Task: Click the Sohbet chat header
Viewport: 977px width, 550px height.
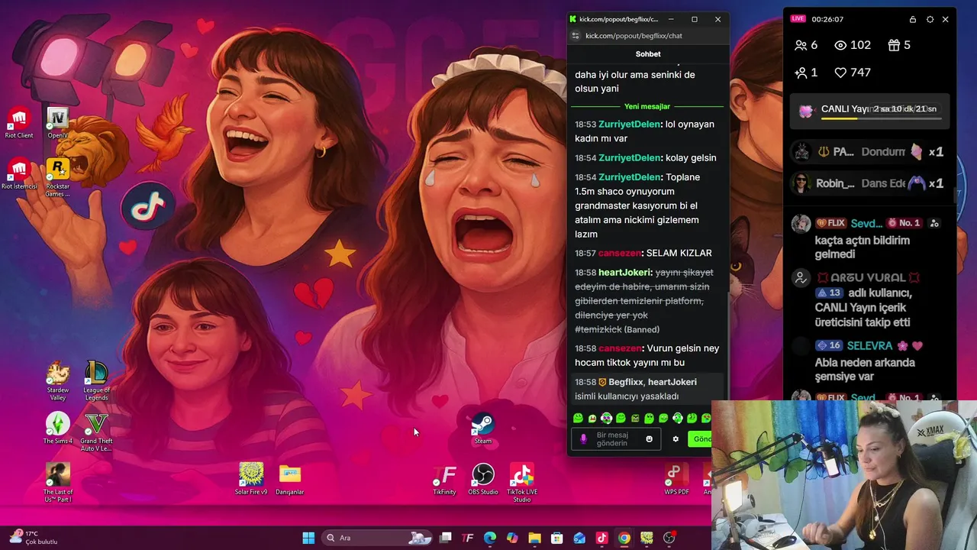Action: point(647,54)
